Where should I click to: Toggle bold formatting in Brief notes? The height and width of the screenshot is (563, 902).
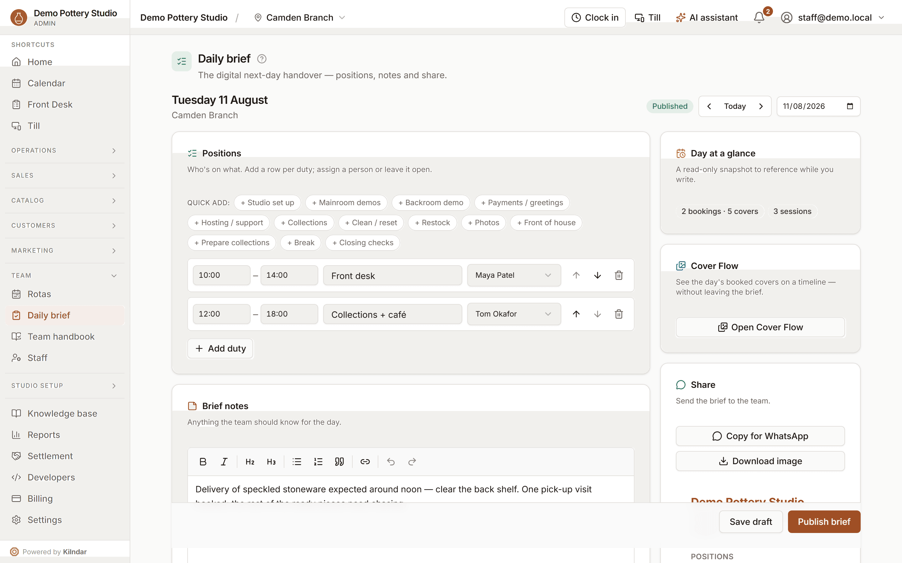203,462
